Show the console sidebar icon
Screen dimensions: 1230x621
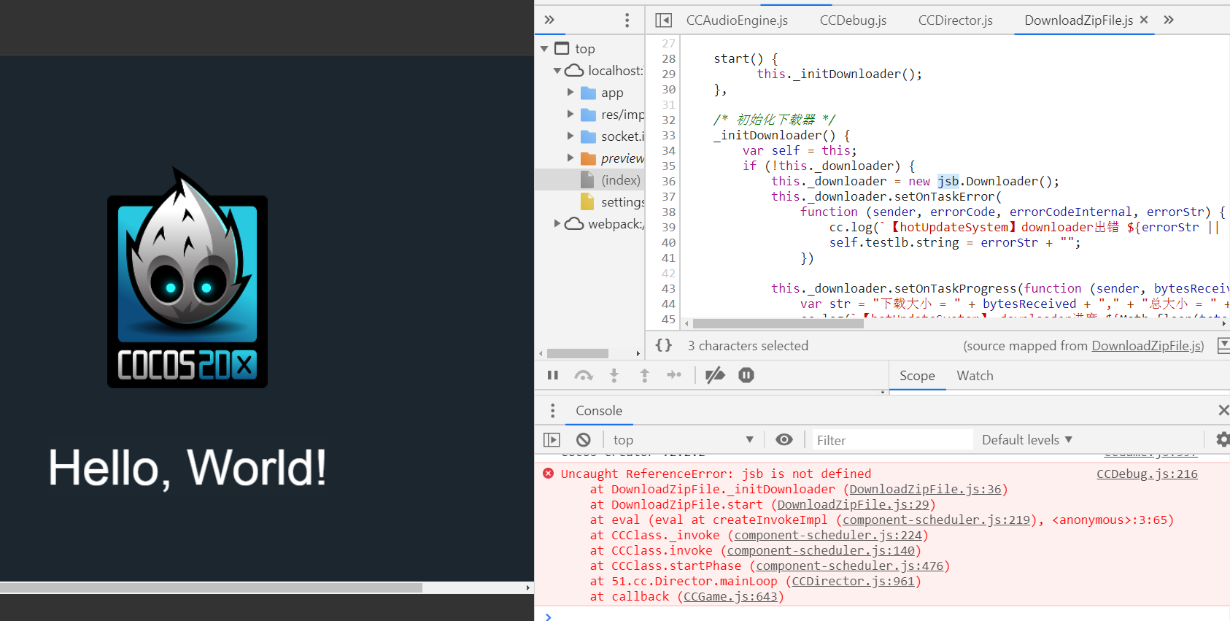click(552, 440)
